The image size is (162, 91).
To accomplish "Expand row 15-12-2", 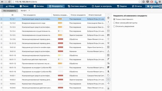I will (x=2, y=23).
